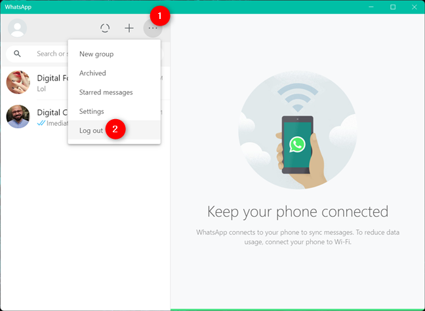Viewport: 425px width, 311px height.
Task: Minimize the WhatsApp window
Action: tap(371, 7)
